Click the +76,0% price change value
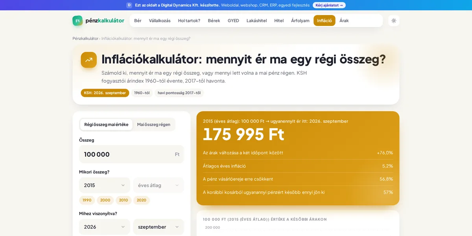Image resolution: width=472 pixels, height=236 pixels. (x=385, y=153)
